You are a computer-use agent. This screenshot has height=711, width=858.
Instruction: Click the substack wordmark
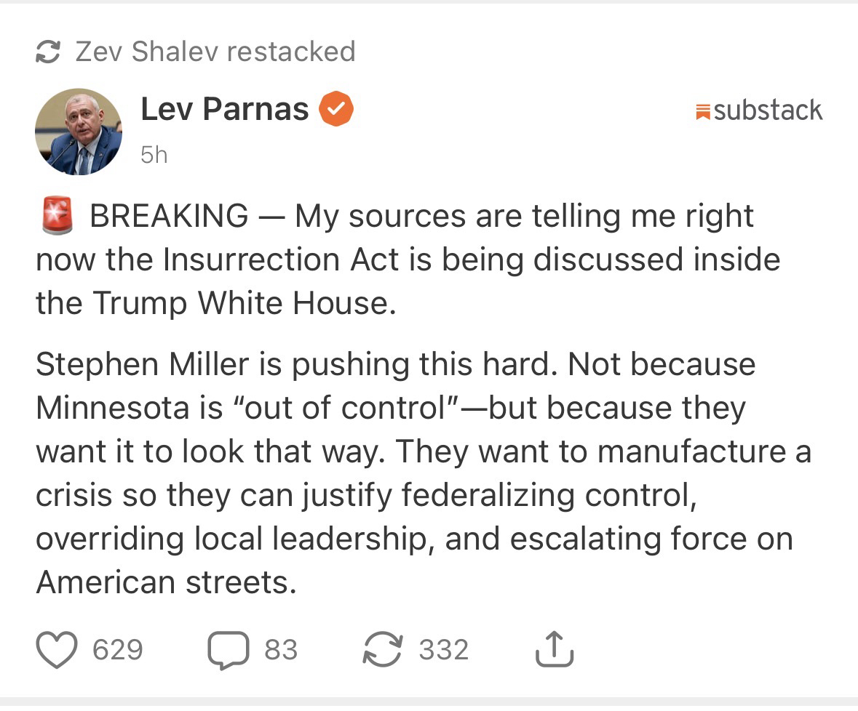point(768,111)
